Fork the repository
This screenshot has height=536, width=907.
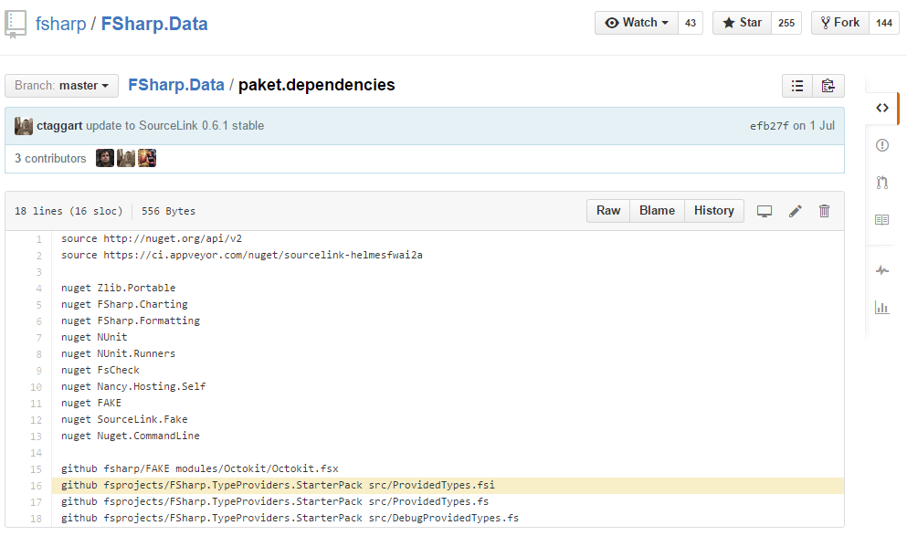(x=840, y=23)
